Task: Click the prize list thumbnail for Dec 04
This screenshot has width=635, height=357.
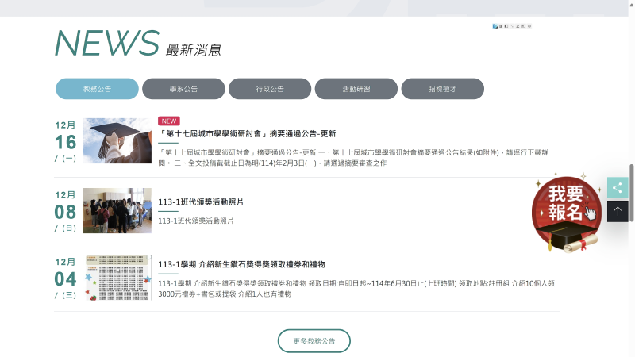Action: click(x=117, y=278)
